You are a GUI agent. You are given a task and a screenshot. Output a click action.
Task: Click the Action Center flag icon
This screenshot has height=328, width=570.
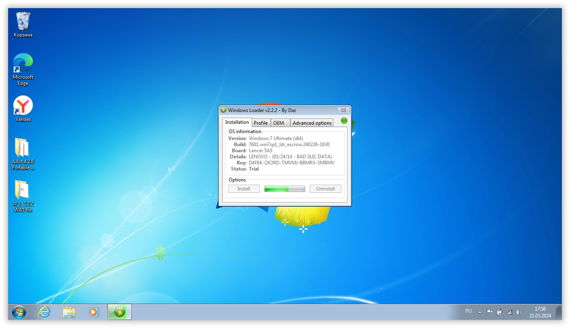tap(489, 312)
